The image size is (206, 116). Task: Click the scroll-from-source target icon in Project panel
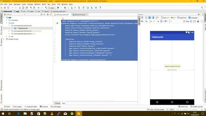[42, 15]
